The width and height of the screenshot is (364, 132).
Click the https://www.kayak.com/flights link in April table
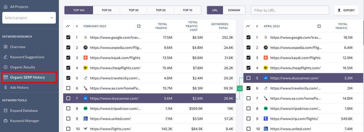pos(295,58)
